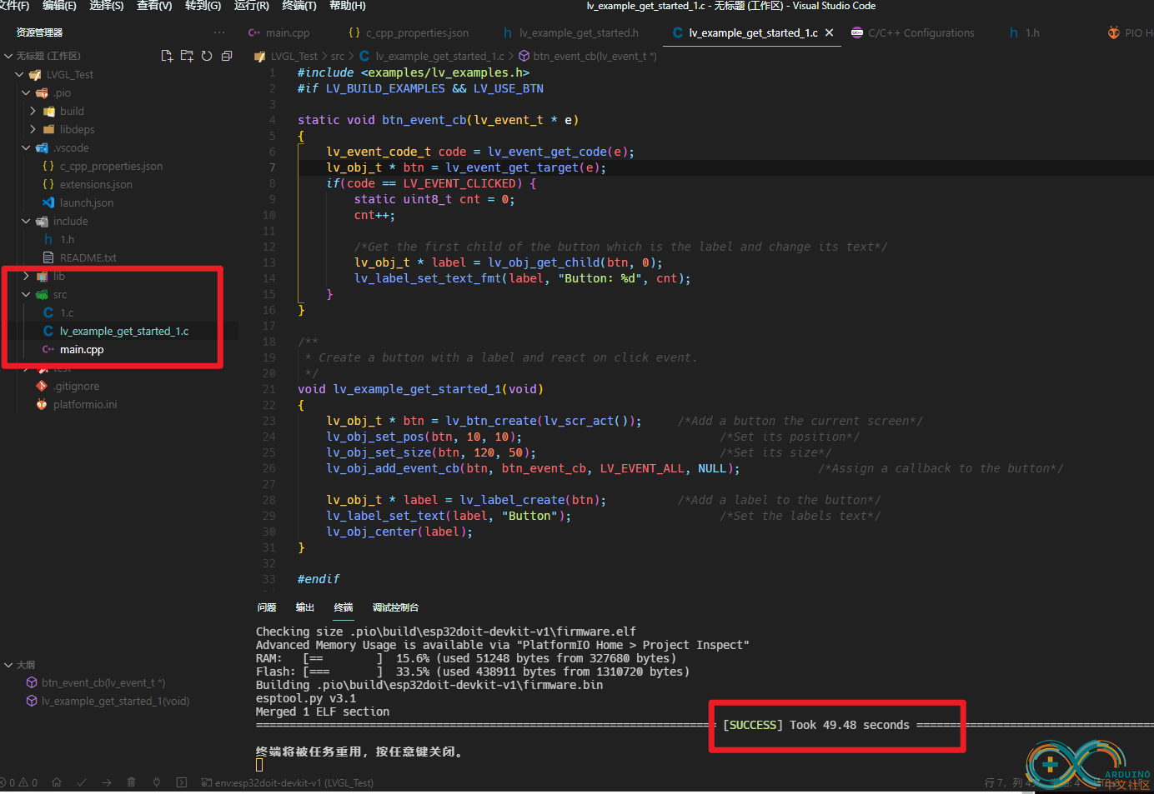
Task: Open the 1.h editor tab
Action: tap(1025, 32)
